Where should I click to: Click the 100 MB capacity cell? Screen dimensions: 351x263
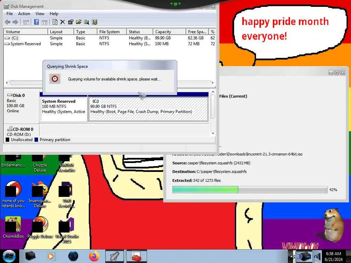tap(162, 44)
